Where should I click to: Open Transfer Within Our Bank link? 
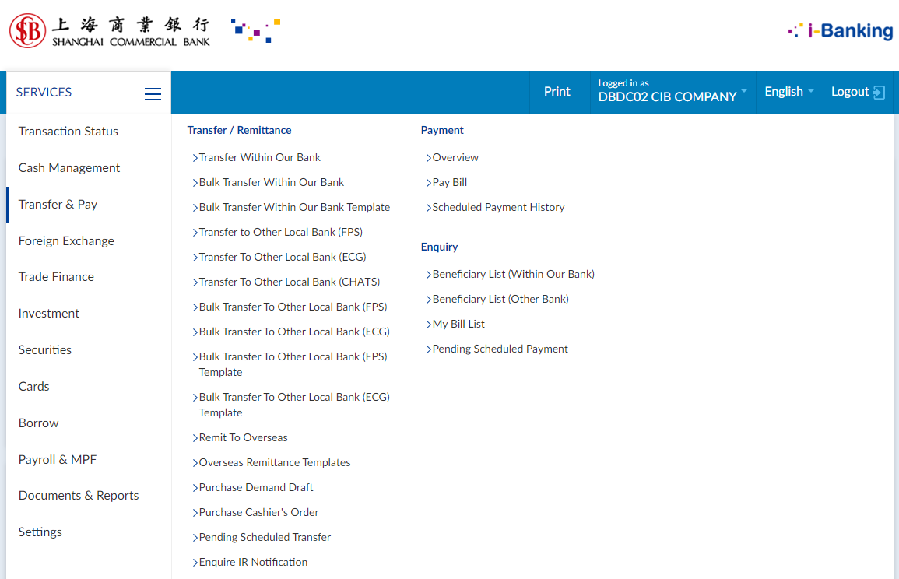(259, 158)
